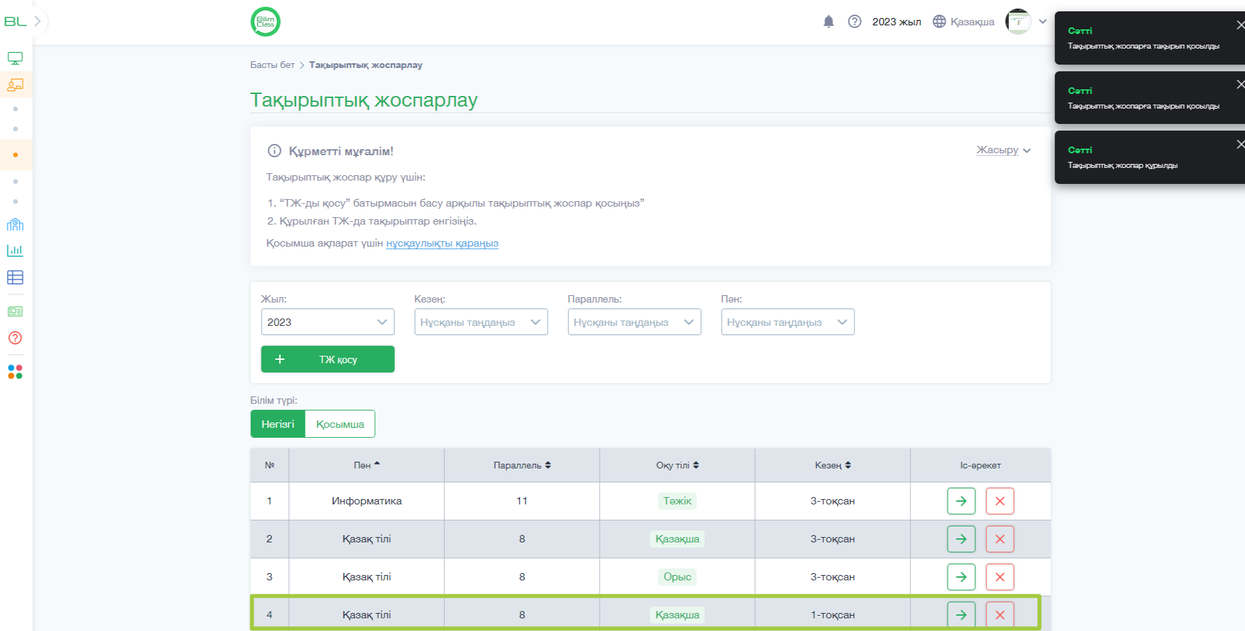The height and width of the screenshot is (631, 1245).
Task: Expand the user profile chevron
Action: pyautogui.click(x=1043, y=21)
